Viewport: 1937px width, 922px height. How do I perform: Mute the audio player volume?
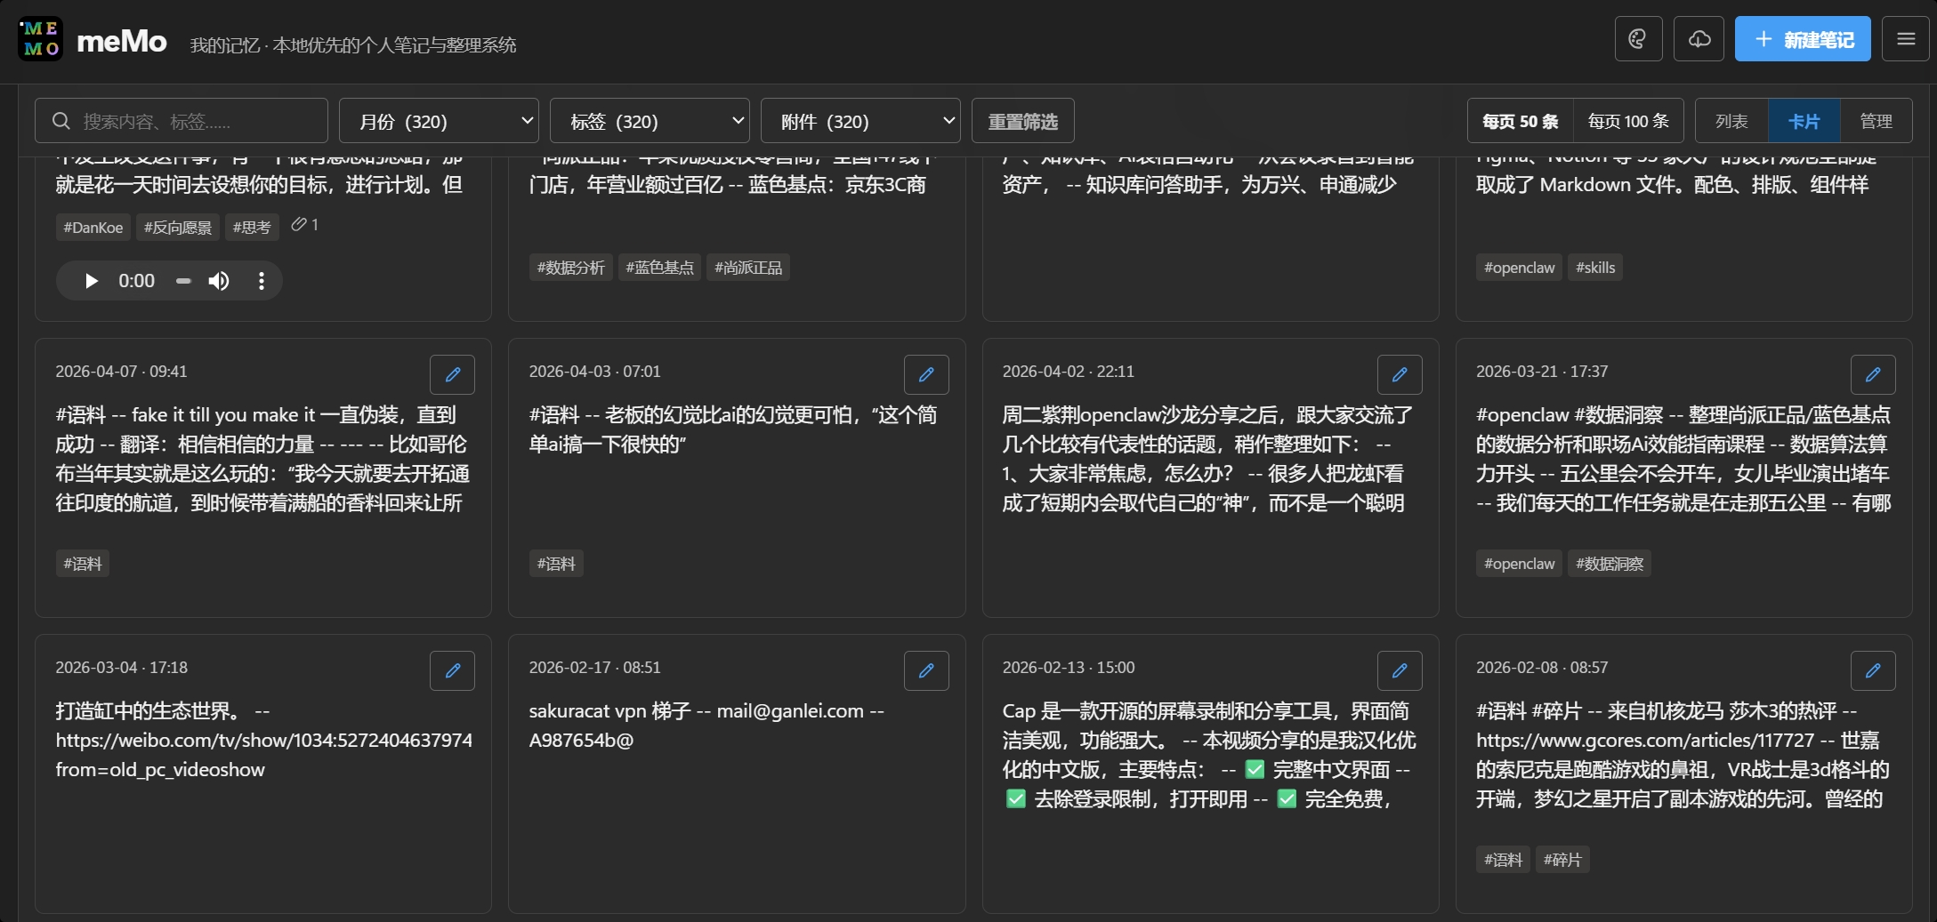[219, 281]
